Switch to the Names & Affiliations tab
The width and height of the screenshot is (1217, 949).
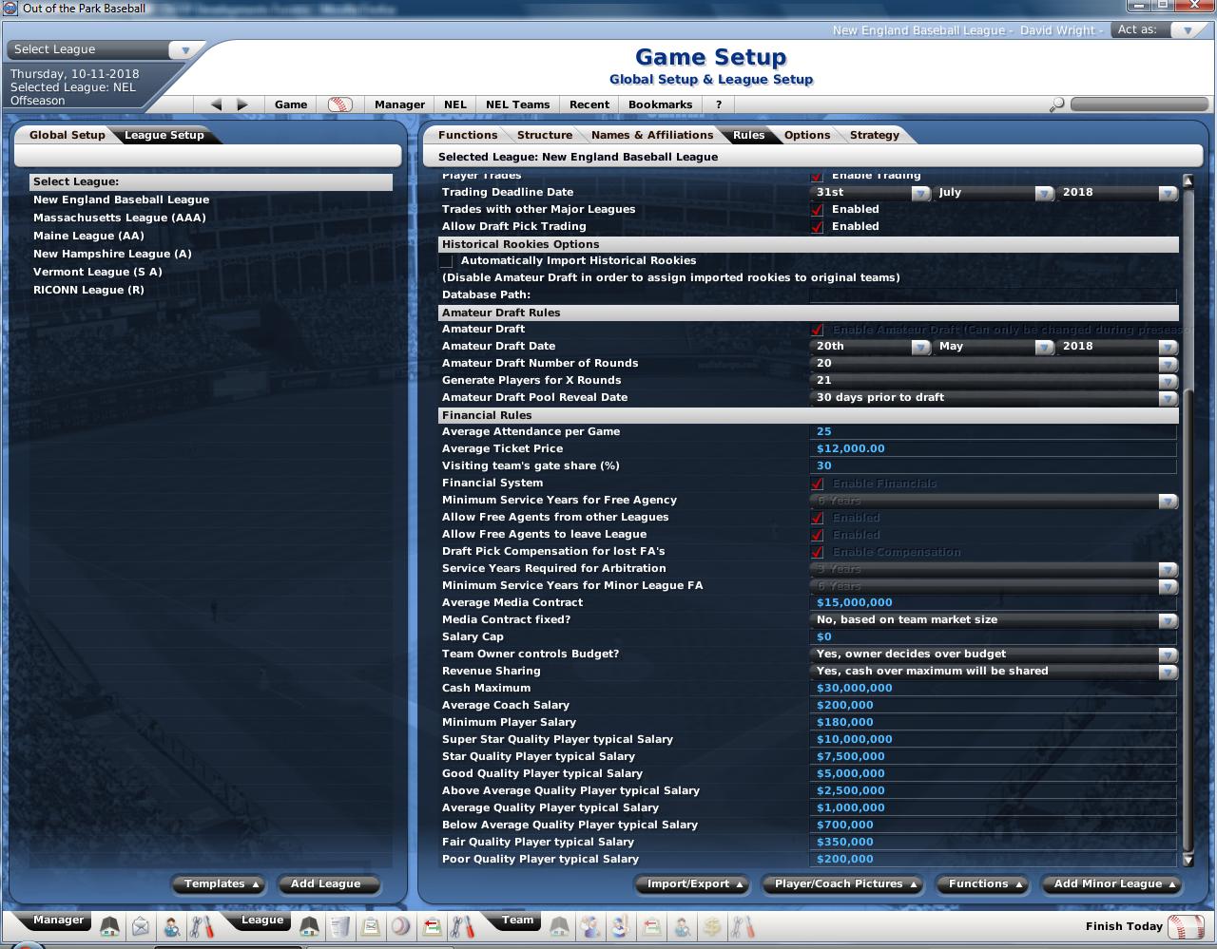click(x=651, y=135)
